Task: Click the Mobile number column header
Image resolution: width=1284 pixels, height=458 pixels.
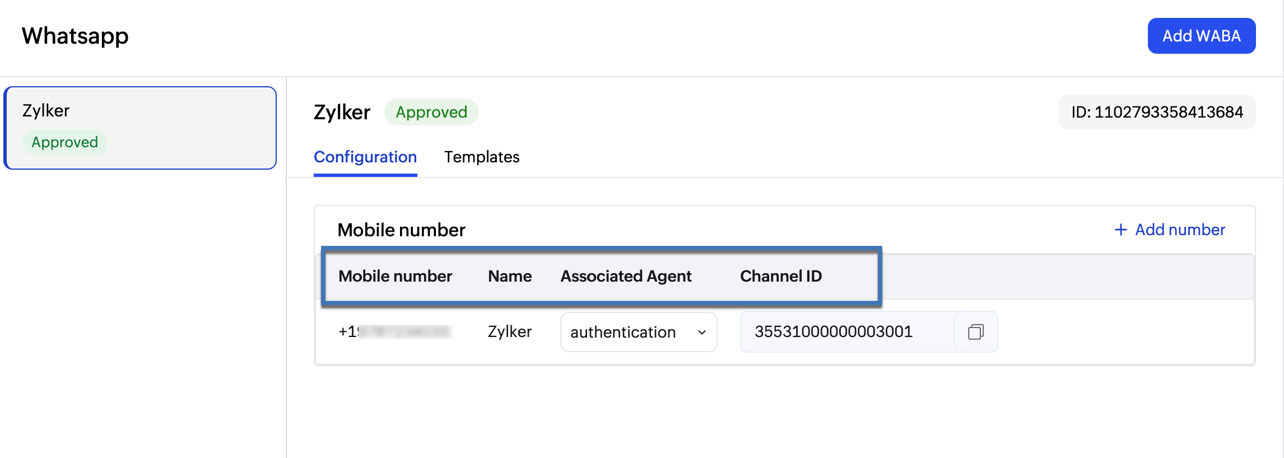Action: pyautogui.click(x=395, y=276)
